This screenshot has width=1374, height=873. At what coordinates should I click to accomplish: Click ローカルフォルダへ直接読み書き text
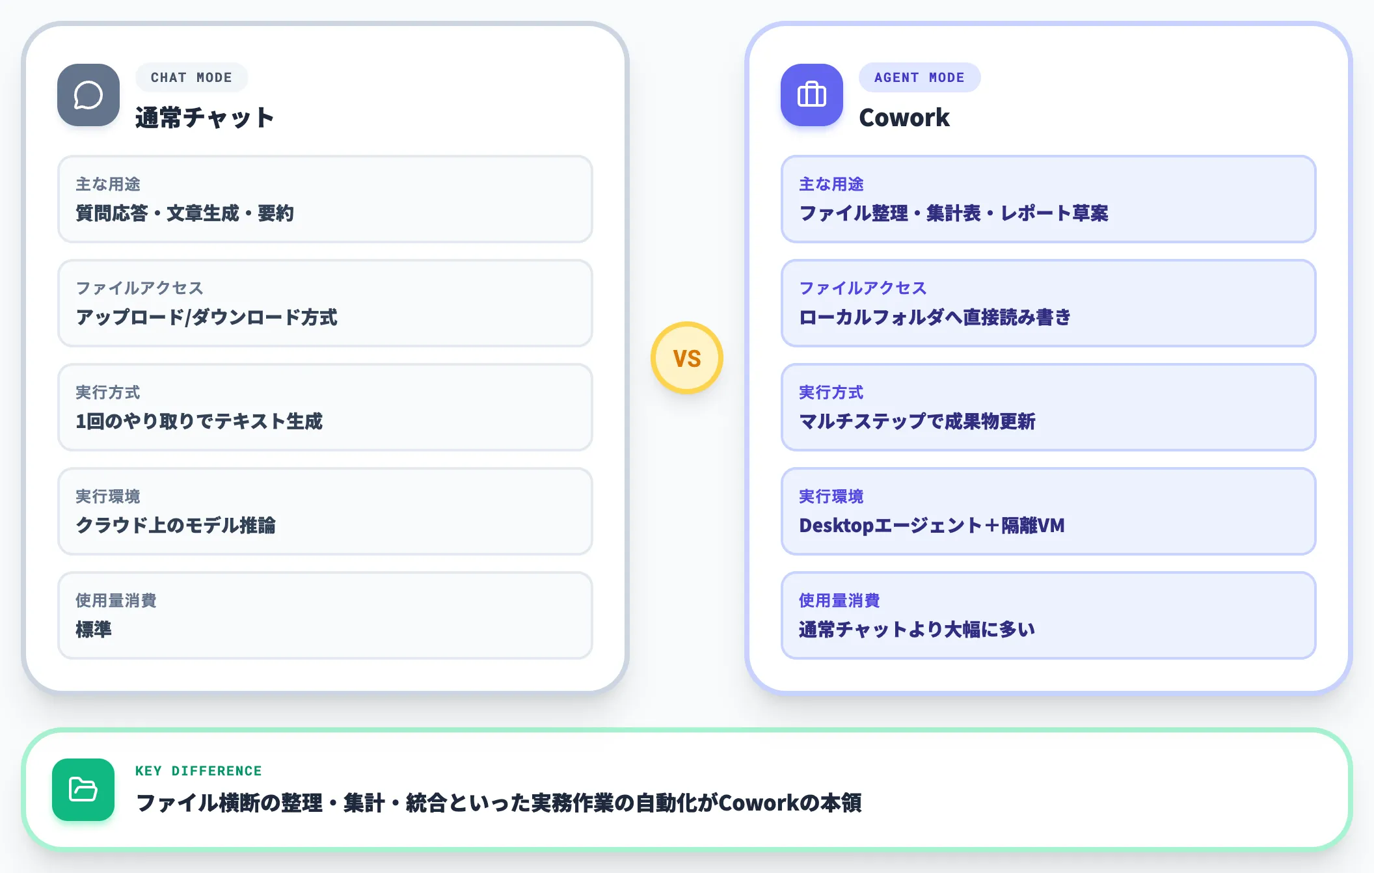[x=935, y=317]
